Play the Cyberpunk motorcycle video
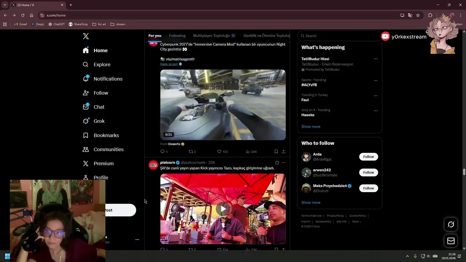The image size is (466, 262). (x=223, y=105)
